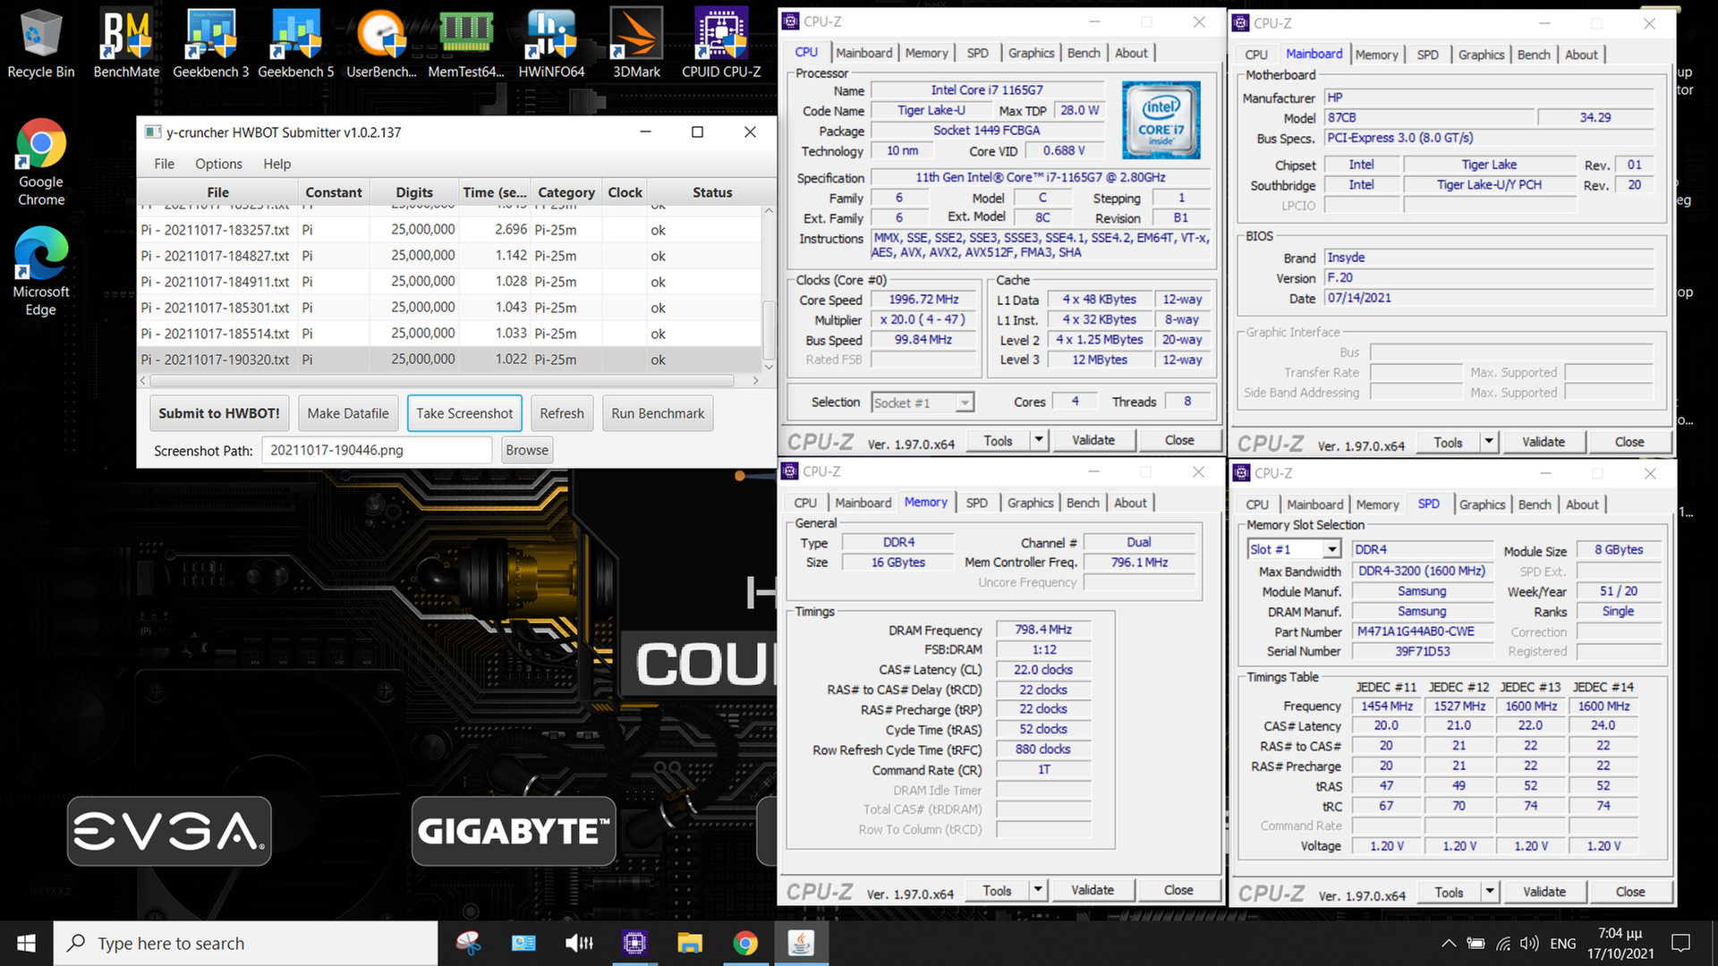Expand Tools dropdown arrow in Memory window
Screen dimensions: 1718x966
[1037, 890]
